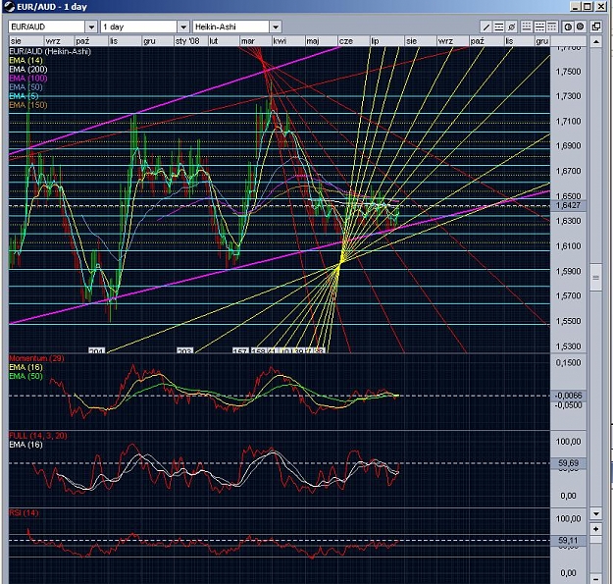613x584 pixels.
Task: Click the blue EMA (50) price legend label
Action: tap(26, 86)
